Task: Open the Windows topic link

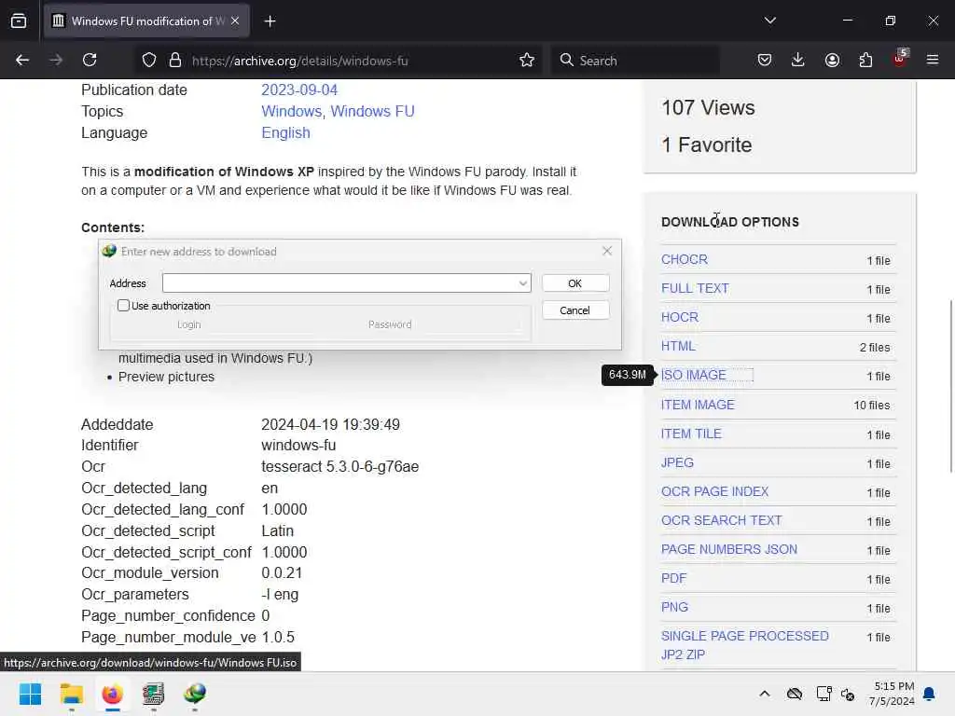Action: [291, 111]
